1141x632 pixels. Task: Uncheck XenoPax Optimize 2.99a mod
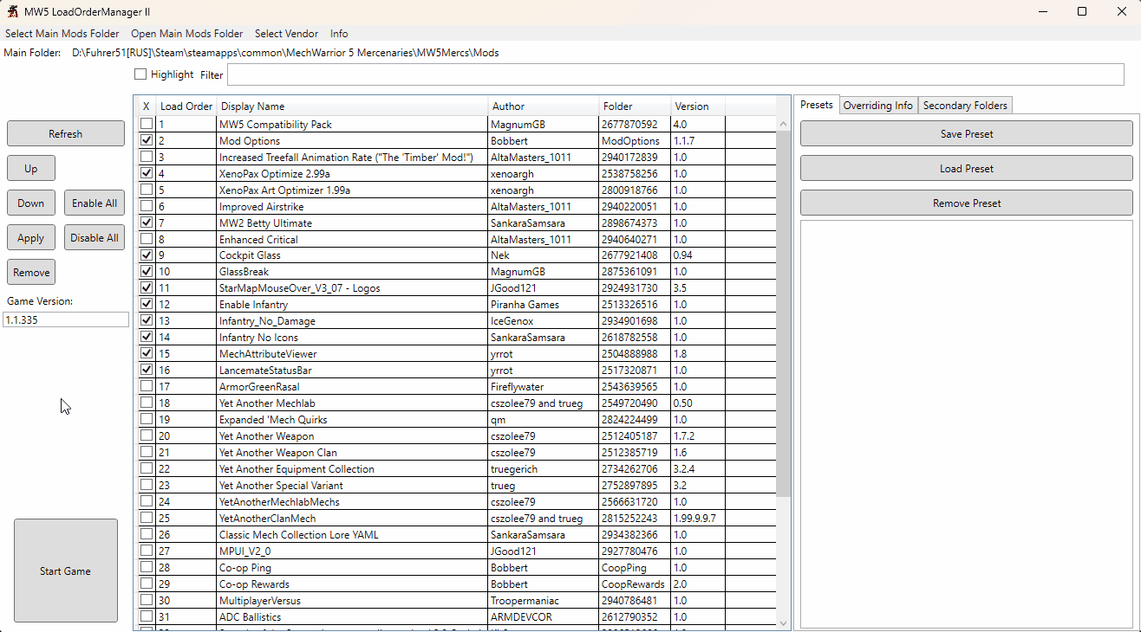pos(147,174)
